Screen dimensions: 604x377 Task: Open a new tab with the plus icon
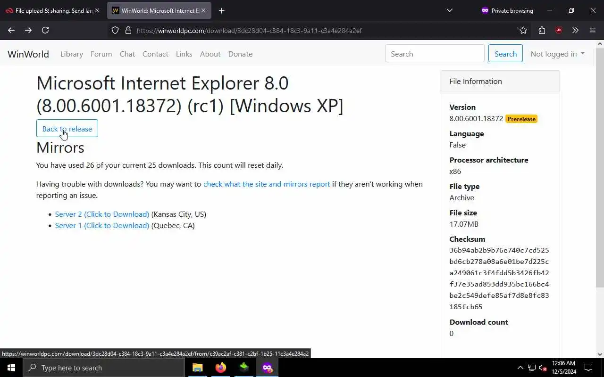(222, 10)
